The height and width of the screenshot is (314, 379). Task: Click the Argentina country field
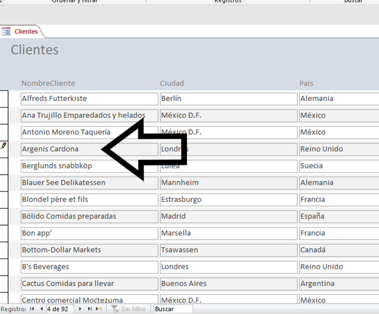pos(339,284)
